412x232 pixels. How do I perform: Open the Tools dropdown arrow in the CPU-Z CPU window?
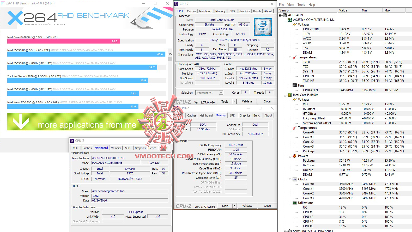(x=234, y=101)
